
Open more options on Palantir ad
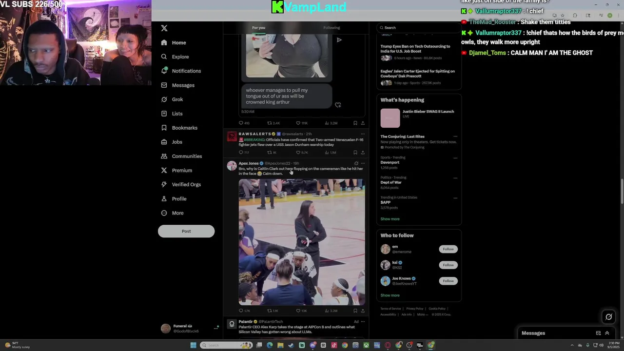[x=363, y=322]
